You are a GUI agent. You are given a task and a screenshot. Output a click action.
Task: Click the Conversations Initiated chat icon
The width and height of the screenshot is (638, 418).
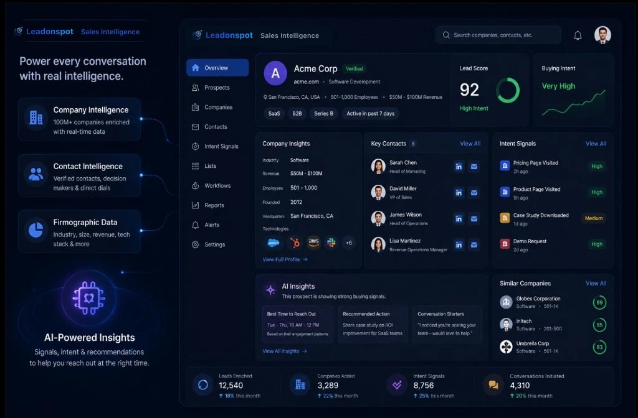coord(493,384)
